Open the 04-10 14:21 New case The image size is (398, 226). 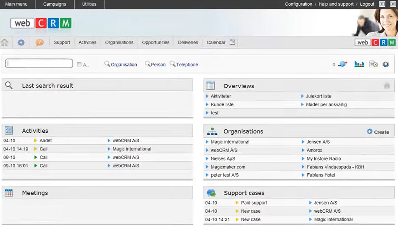251,220
